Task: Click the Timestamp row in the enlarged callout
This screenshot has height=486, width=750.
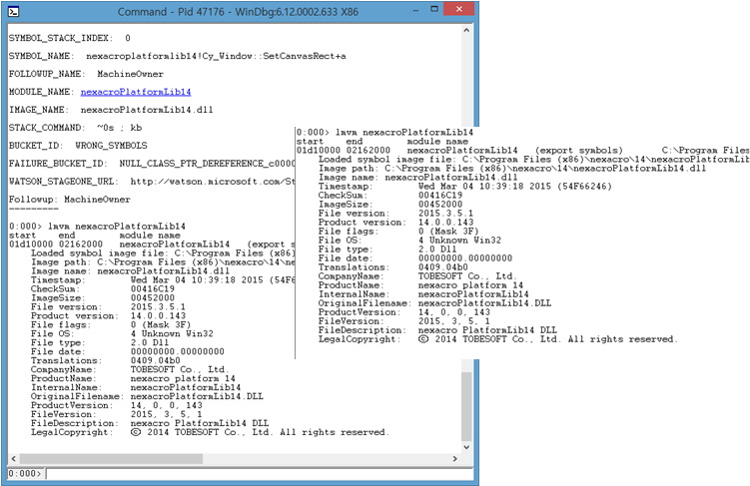Action: [x=465, y=187]
